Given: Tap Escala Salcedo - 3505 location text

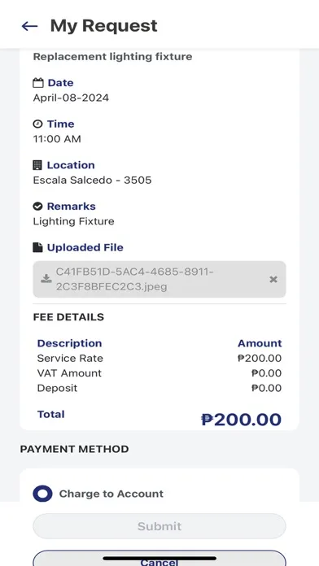Looking at the screenshot, I should pyautogui.click(x=92, y=180).
